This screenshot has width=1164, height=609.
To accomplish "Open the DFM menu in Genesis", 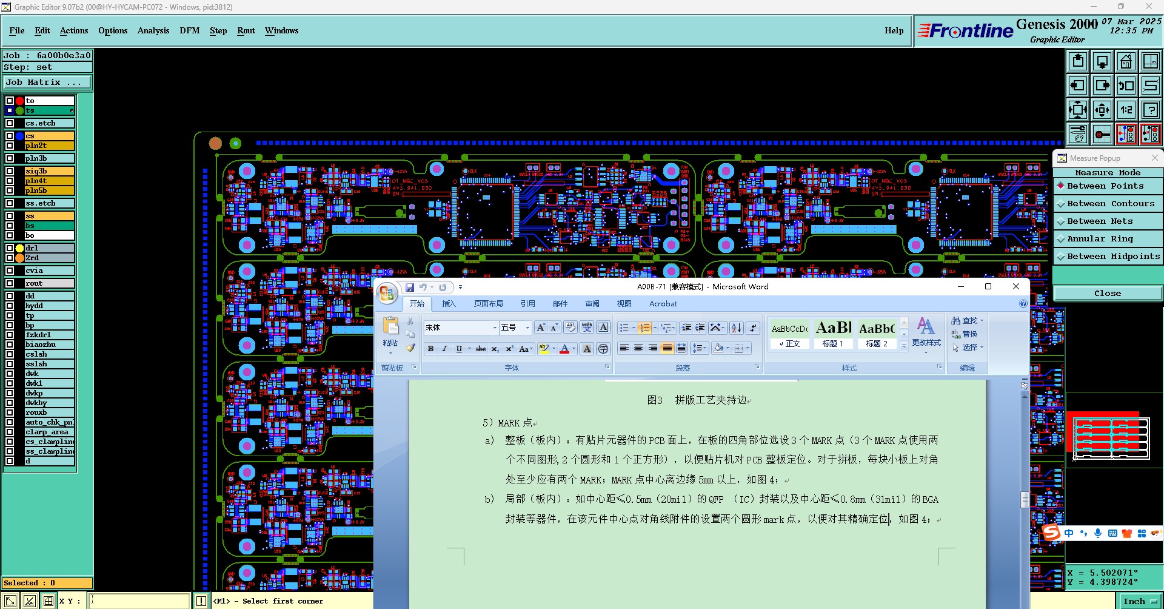I will click(190, 30).
